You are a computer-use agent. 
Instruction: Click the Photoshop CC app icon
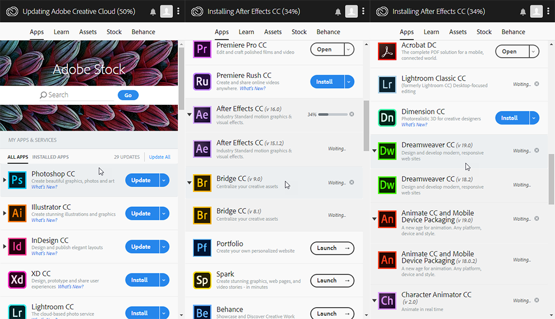(x=17, y=181)
